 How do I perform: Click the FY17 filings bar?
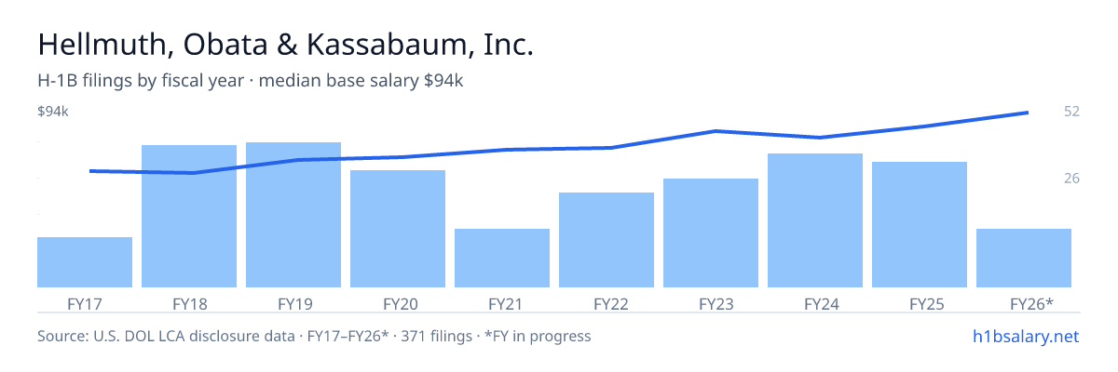(x=85, y=262)
